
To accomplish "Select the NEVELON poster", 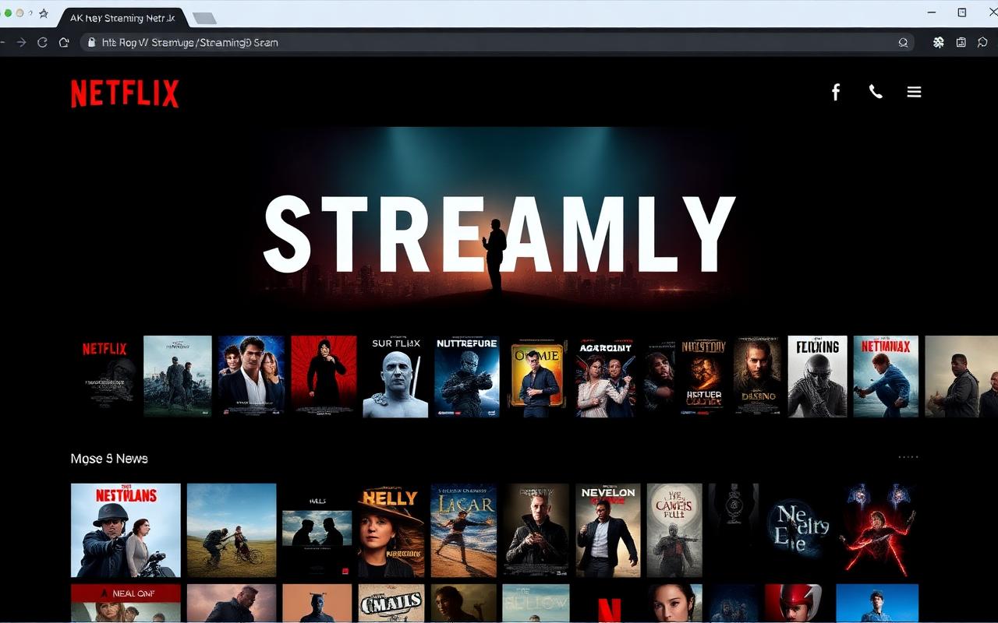I will pyautogui.click(x=608, y=530).
